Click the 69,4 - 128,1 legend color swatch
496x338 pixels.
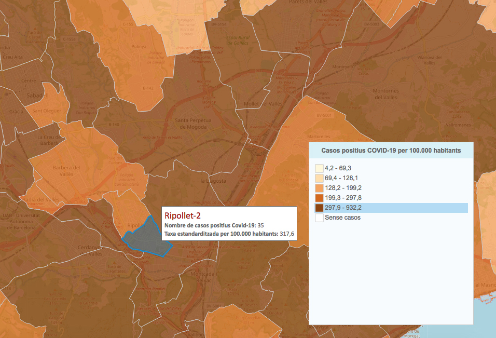coord(319,179)
